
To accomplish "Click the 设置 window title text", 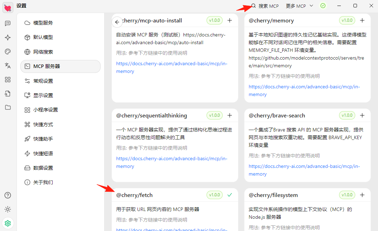I will pyautogui.click(x=21, y=6).
